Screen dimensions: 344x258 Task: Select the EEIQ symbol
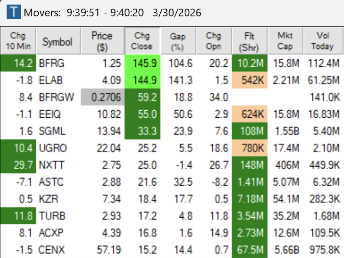coord(50,114)
